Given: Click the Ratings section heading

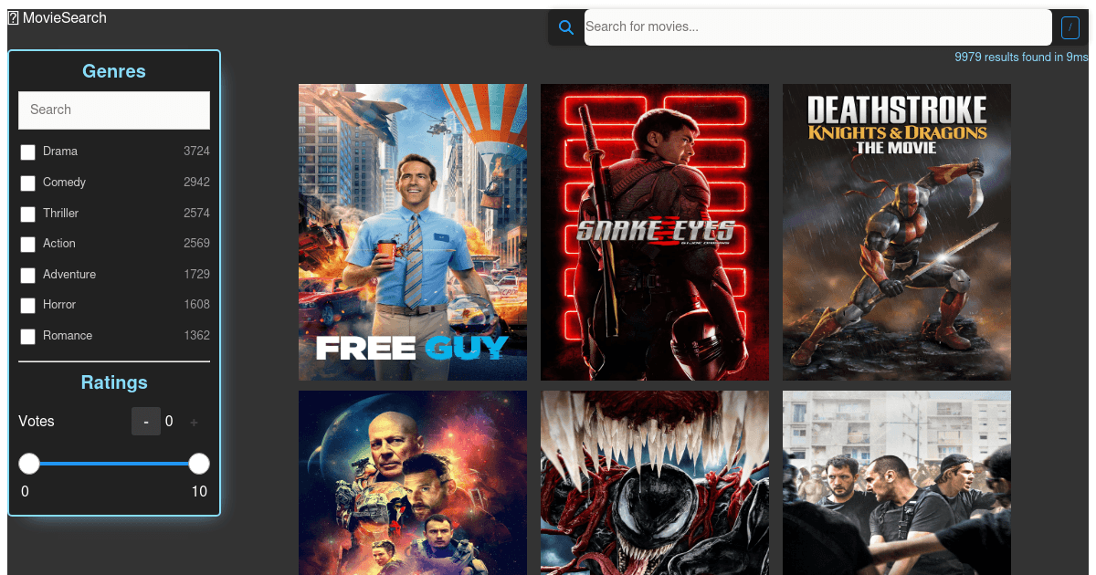Looking at the screenshot, I should coord(114,382).
